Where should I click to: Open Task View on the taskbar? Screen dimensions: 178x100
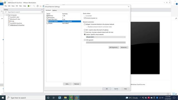pos(54,98)
